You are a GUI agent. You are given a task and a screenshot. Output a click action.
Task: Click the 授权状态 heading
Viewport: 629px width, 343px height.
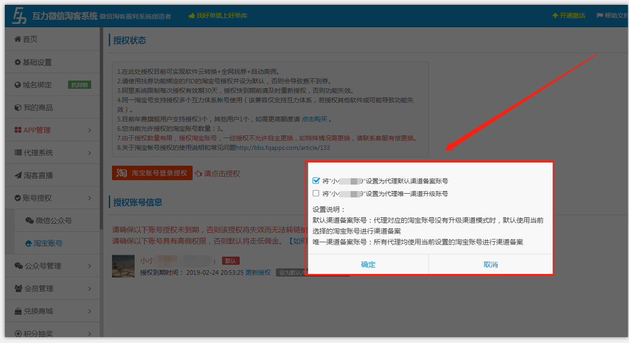(x=130, y=40)
